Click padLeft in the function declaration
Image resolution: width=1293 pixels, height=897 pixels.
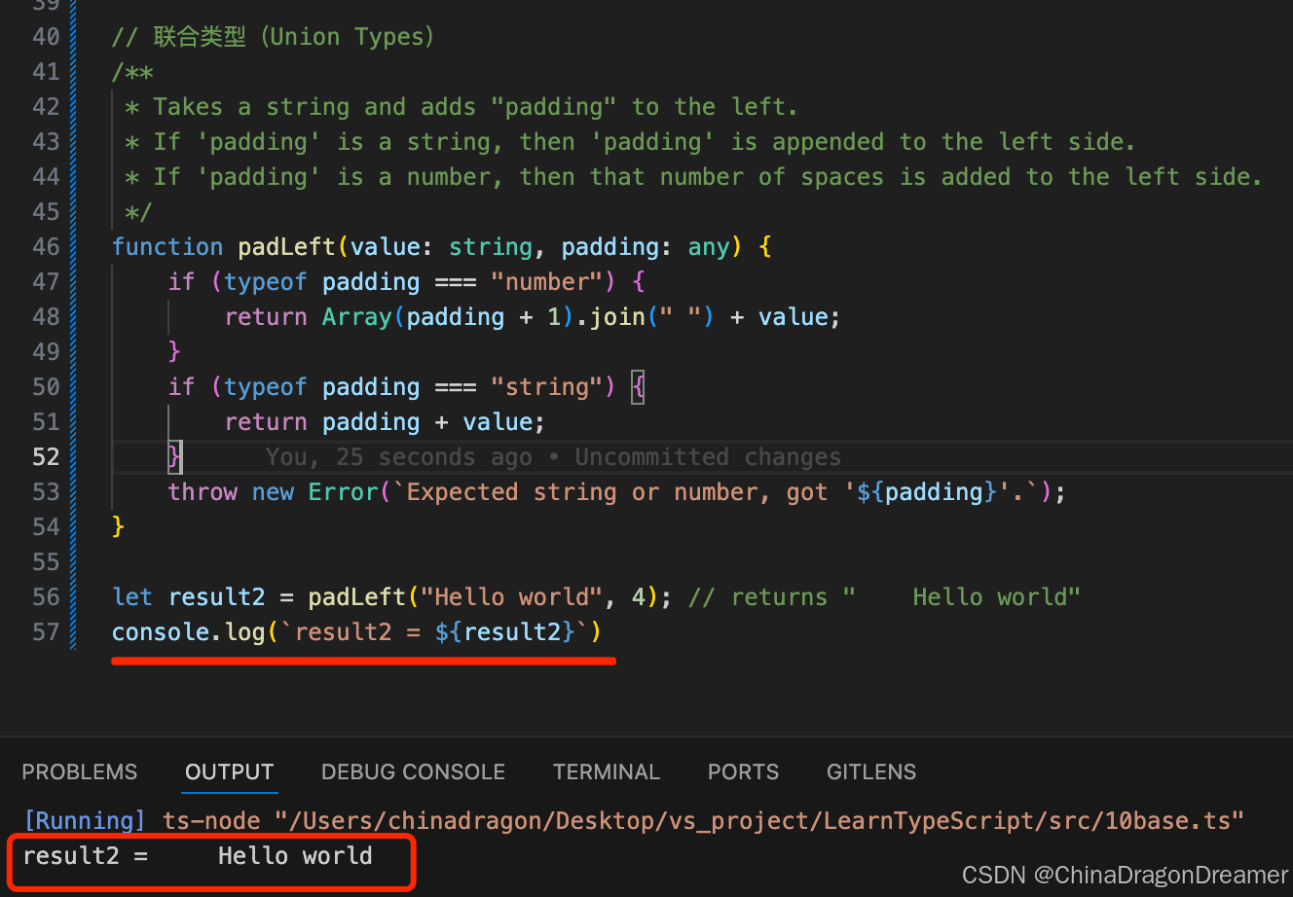click(287, 247)
